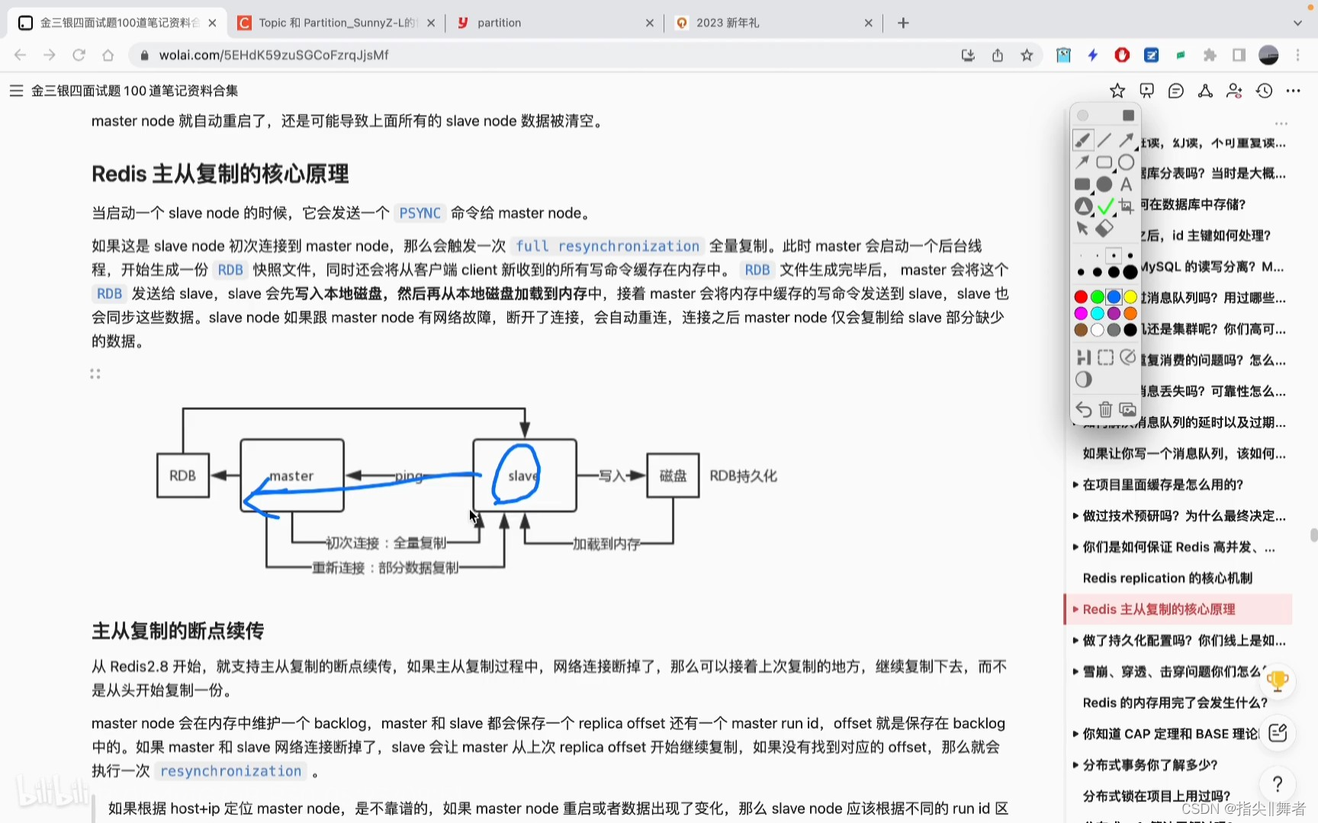Click the grey circle button atop drawing palette
Screen dimensions: 1318x823
[x=1082, y=115]
